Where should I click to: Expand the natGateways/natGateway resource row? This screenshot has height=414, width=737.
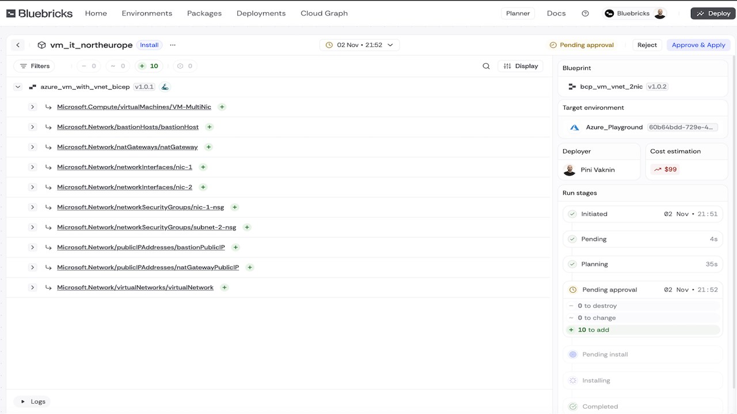pos(32,147)
